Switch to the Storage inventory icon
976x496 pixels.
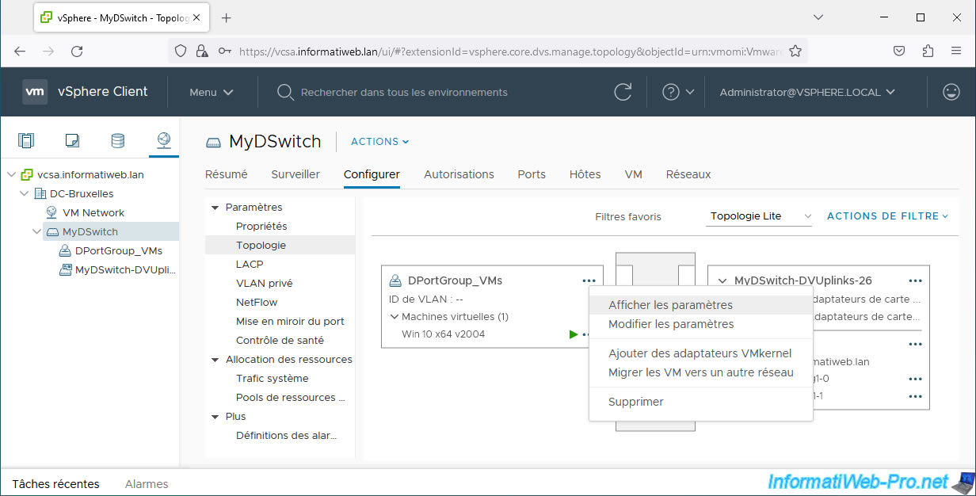coord(117,141)
